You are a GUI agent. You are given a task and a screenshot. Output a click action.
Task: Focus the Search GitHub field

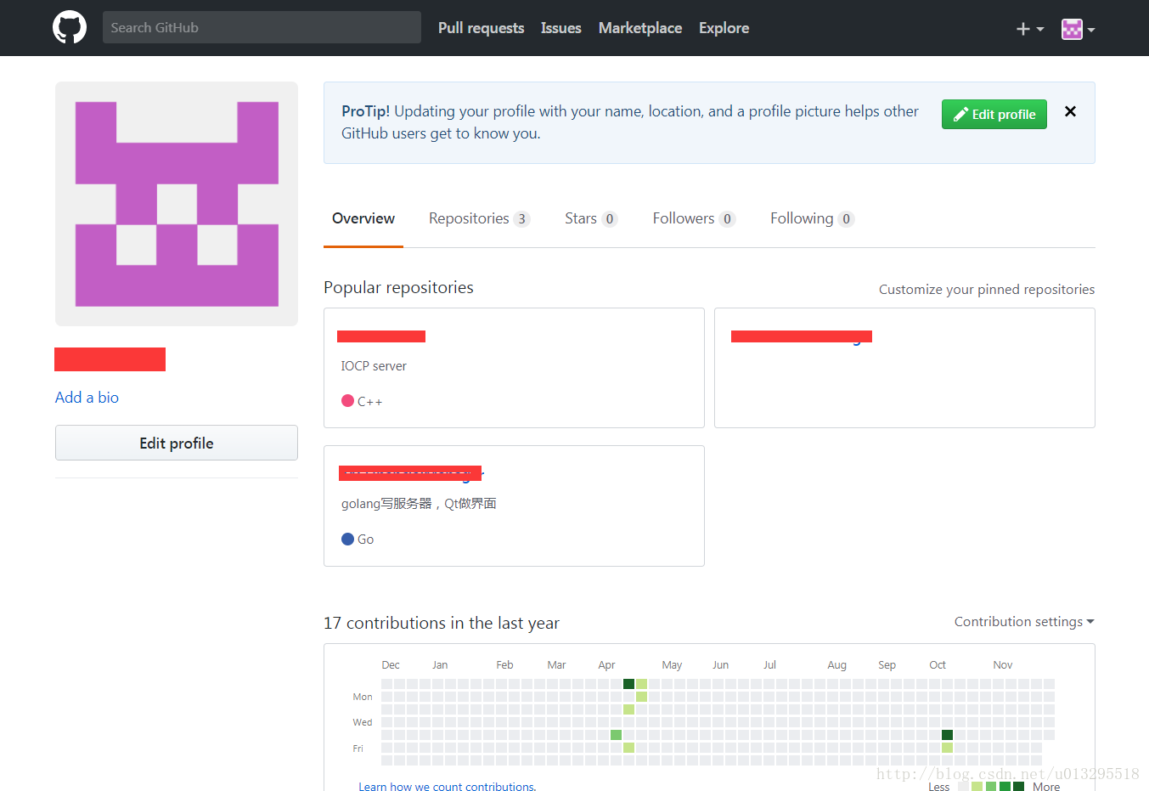pyautogui.click(x=262, y=27)
